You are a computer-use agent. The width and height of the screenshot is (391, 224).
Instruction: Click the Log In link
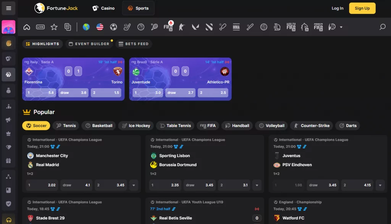tap(337, 8)
